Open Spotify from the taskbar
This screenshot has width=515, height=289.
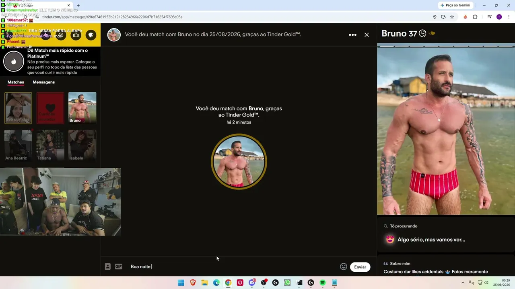pyautogui.click(x=322, y=283)
